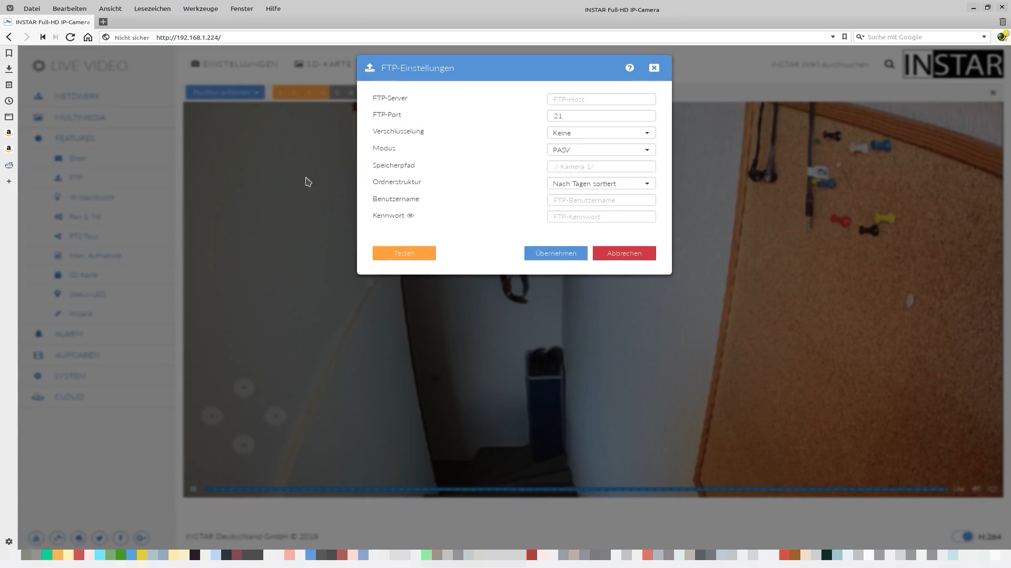The width and height of the screenshot is (1011, 568).
Task: Toggle password visibility eye icon
Action: pos(410,216)
